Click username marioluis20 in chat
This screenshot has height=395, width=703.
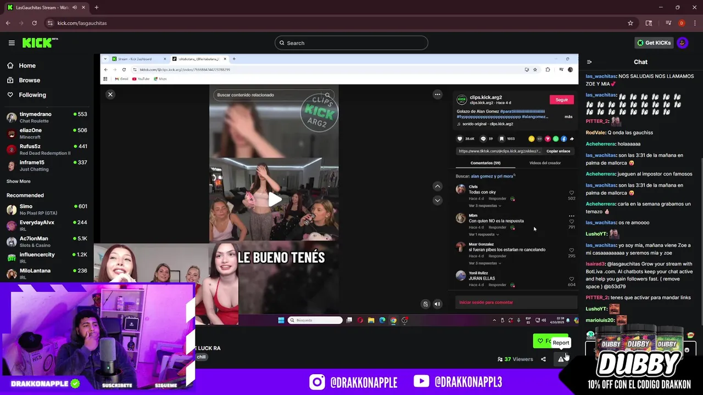click(600, 320)
